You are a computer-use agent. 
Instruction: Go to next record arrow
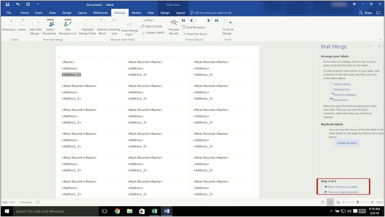click(x=209, y=21)
